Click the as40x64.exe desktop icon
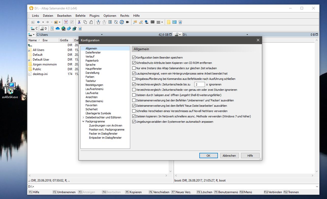Image resolution: width=327 pixels, height=199 pixels. coord(10,90)
